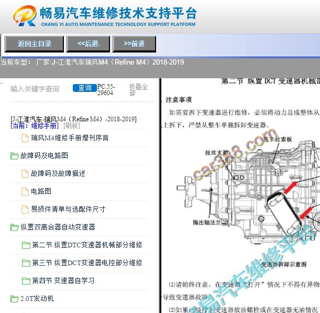This screenshot has width=320, height=313.
Task: Click the document icon beside 瑞风M4维修手册增刊序言
Action: pos(25,138)
